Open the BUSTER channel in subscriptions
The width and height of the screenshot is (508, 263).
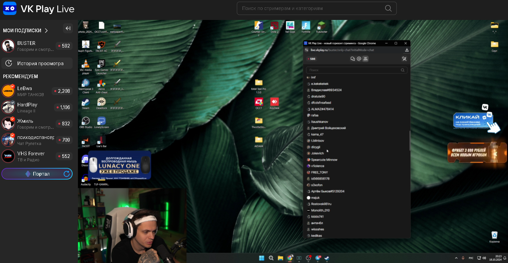point(37,46)
